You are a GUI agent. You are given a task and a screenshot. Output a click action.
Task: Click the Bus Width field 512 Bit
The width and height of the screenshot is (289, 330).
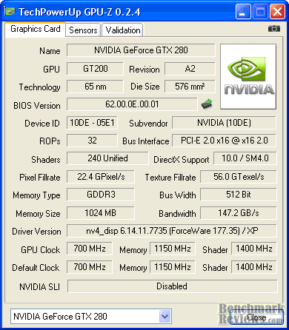(x=239, y=195)
